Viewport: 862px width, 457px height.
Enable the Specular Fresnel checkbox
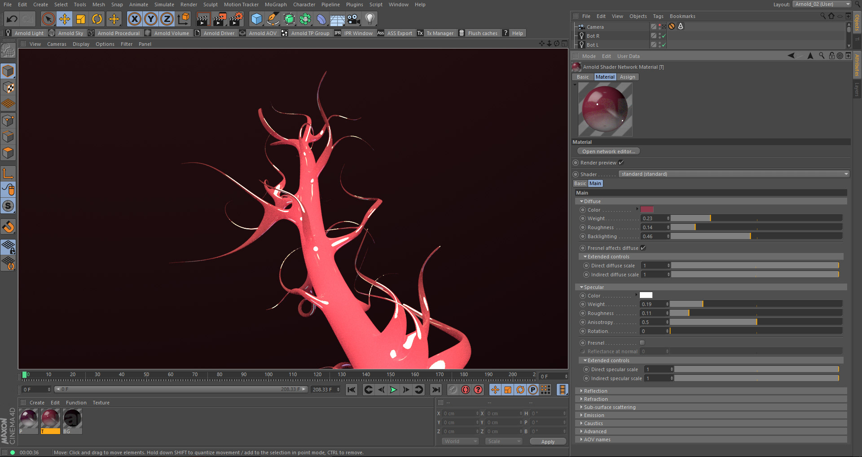[x=642, y=343]
